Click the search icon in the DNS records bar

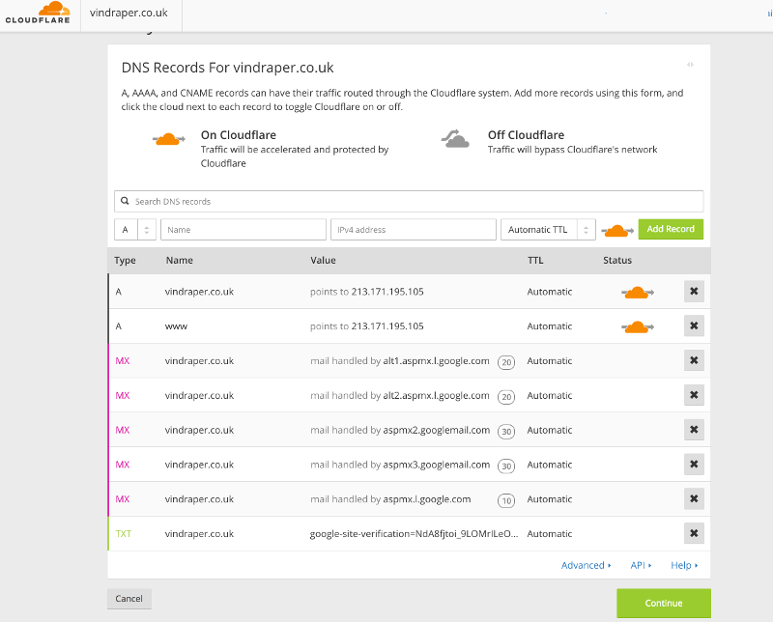click(x=126, y=201)
